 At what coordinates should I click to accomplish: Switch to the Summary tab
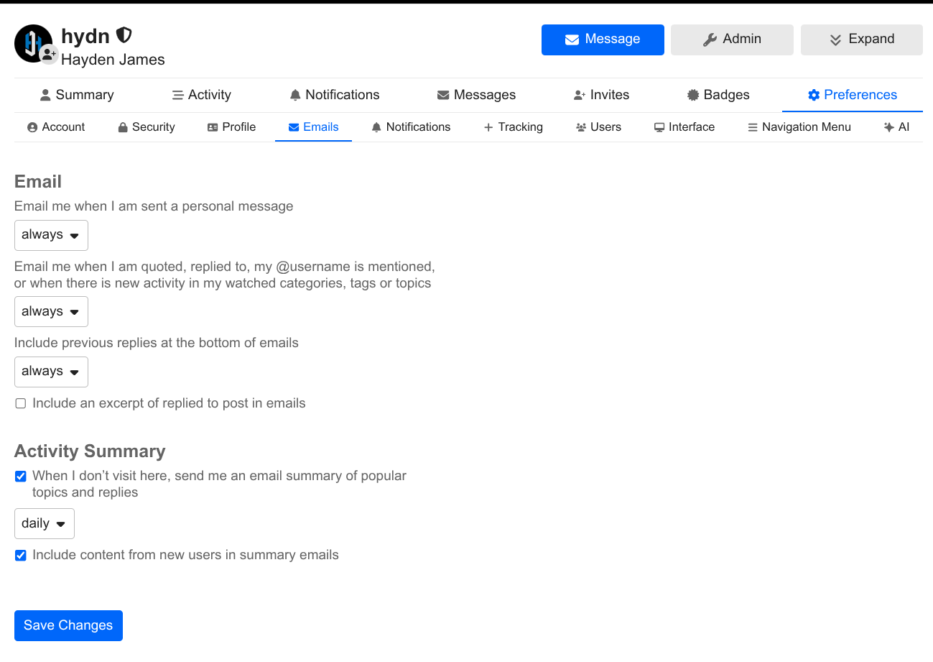point(77,95)
